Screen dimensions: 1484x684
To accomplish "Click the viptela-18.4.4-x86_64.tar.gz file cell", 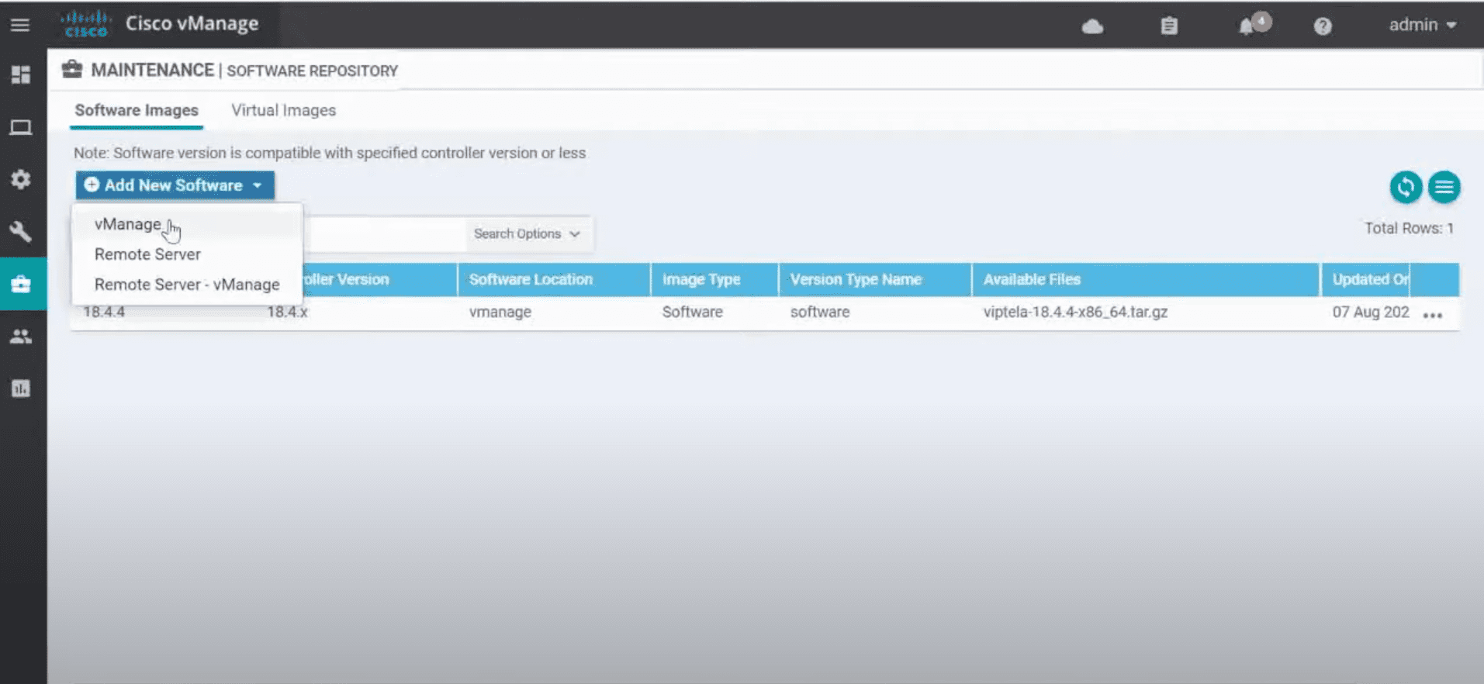I will point(1075,312).
